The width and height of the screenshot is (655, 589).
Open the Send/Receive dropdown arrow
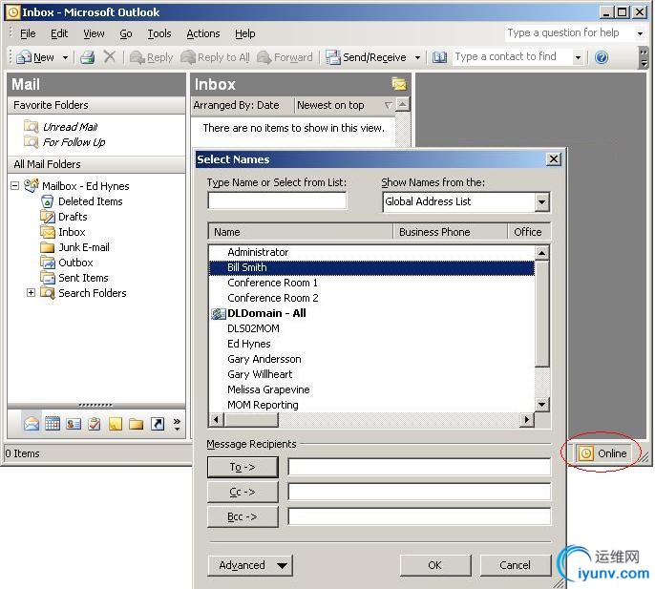[x=417, y=57]
